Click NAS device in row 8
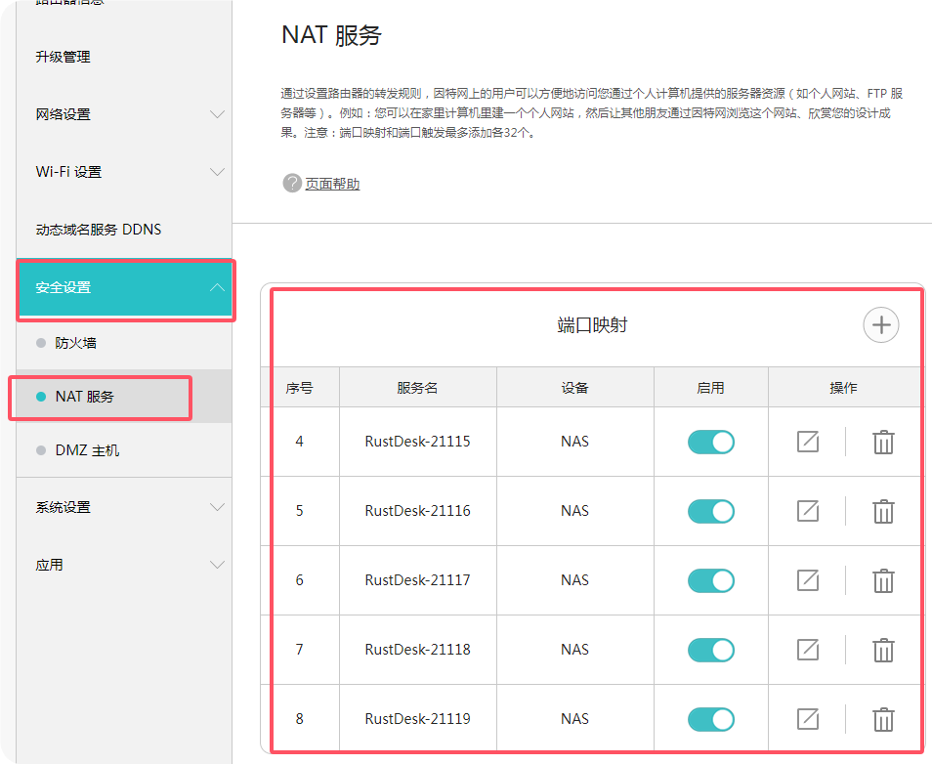 coord(574,719)
